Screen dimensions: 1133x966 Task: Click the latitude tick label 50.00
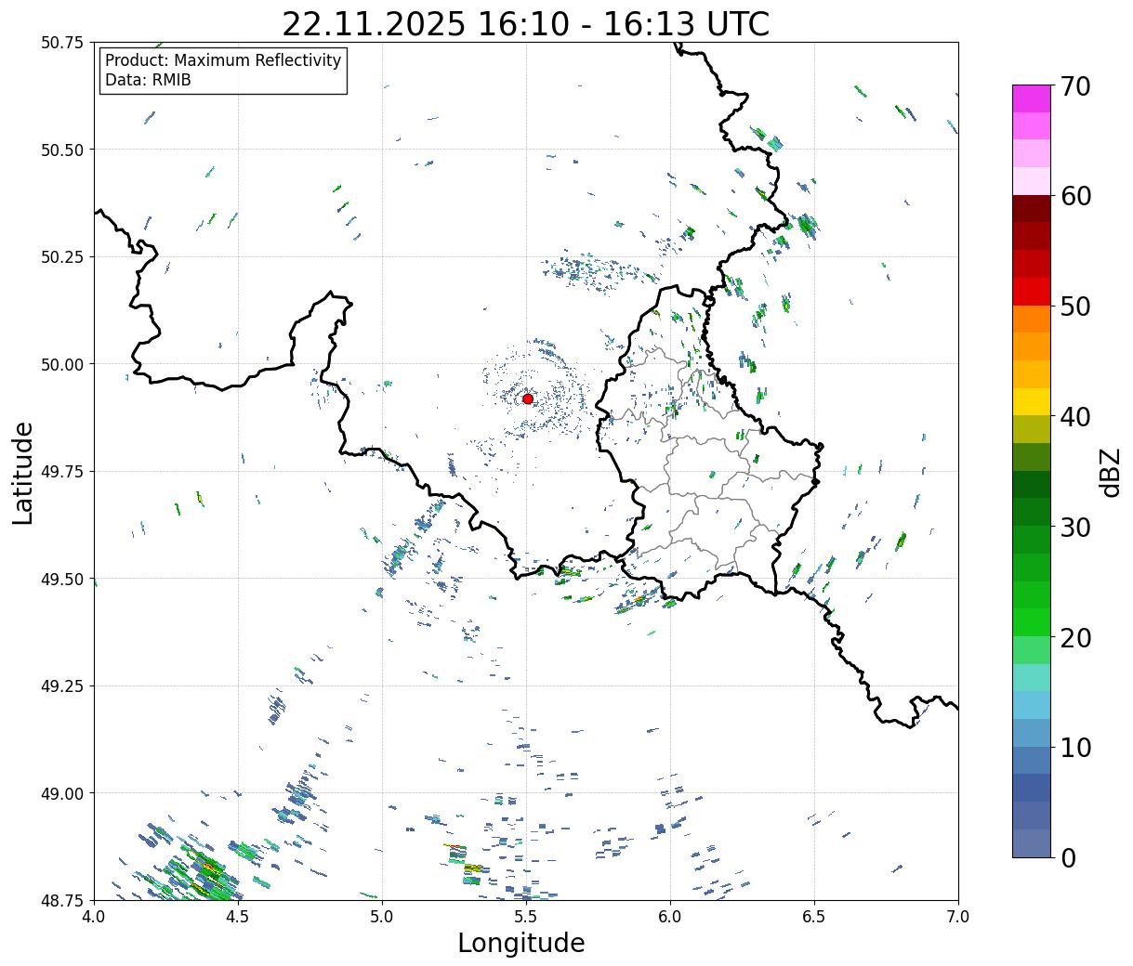(x=62, y=364)
